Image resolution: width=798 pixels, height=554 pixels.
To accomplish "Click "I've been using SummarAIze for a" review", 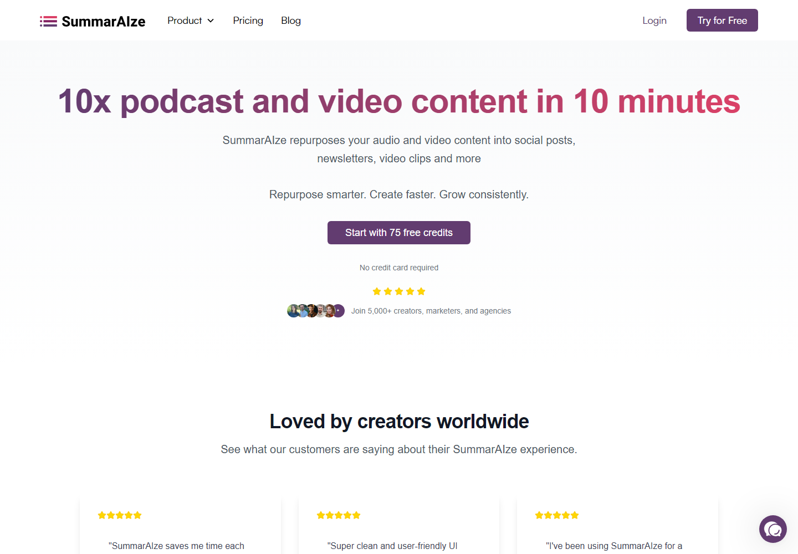I will pyautogui.click(x=614, y=546).
